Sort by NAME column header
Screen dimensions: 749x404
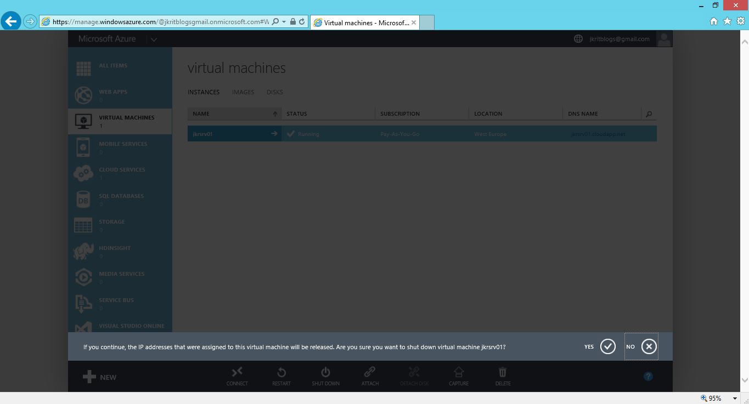point(234,113)
